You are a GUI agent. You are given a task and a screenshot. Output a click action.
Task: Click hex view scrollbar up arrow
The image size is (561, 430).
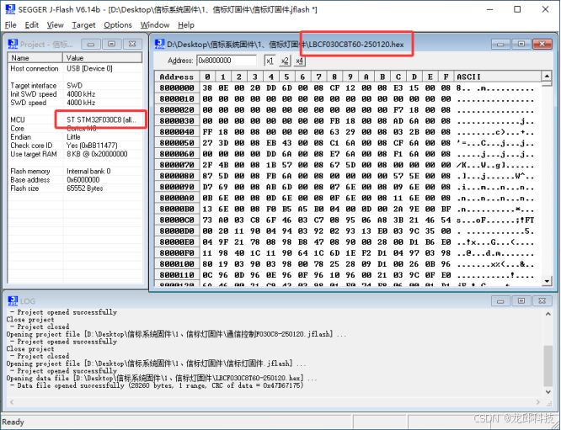click(x=547, y=76)
